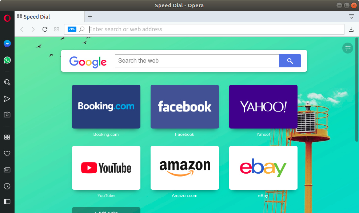The image size is (359, 213).
Task: Open the eBay speed dial tile
Action: coord(263,168)
